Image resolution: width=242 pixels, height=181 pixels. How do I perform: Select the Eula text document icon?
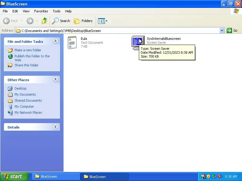(x=72, y=43)
